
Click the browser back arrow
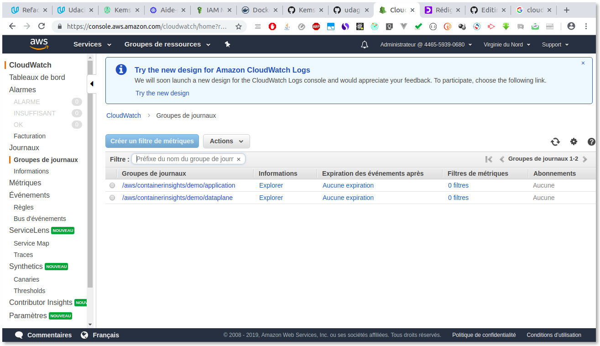coord(12,26)
